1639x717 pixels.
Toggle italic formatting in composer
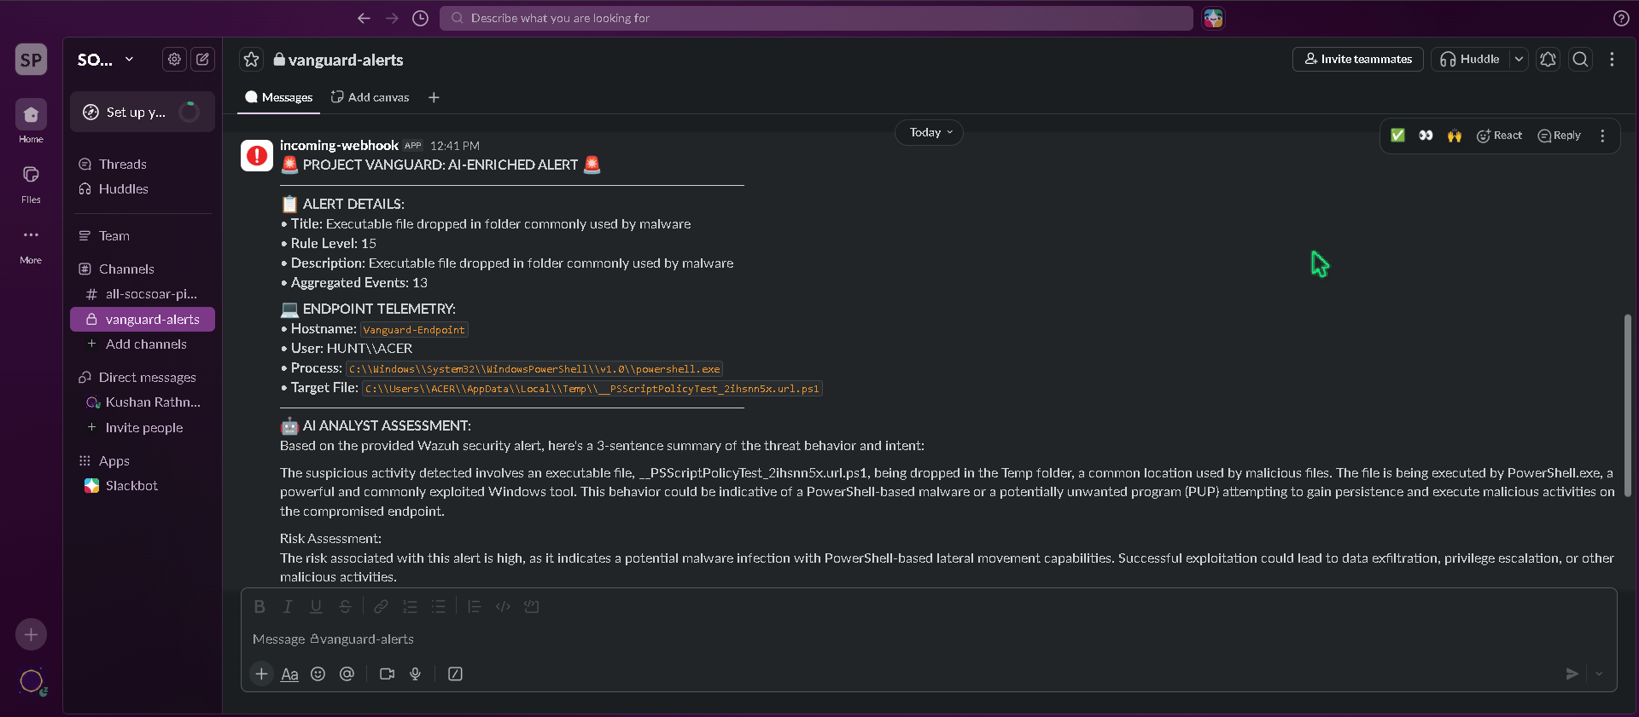coord(288,606)
